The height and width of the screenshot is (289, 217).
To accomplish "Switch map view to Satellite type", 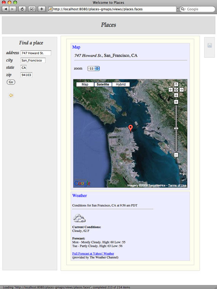I will click(103, 84).
